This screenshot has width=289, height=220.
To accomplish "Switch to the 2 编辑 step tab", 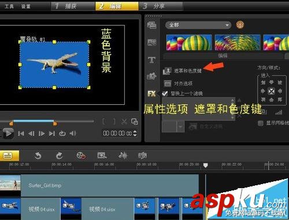I will pyautogui.click(x=117, y=6).
